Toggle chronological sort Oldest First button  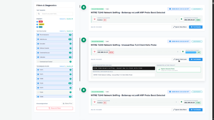67,103
